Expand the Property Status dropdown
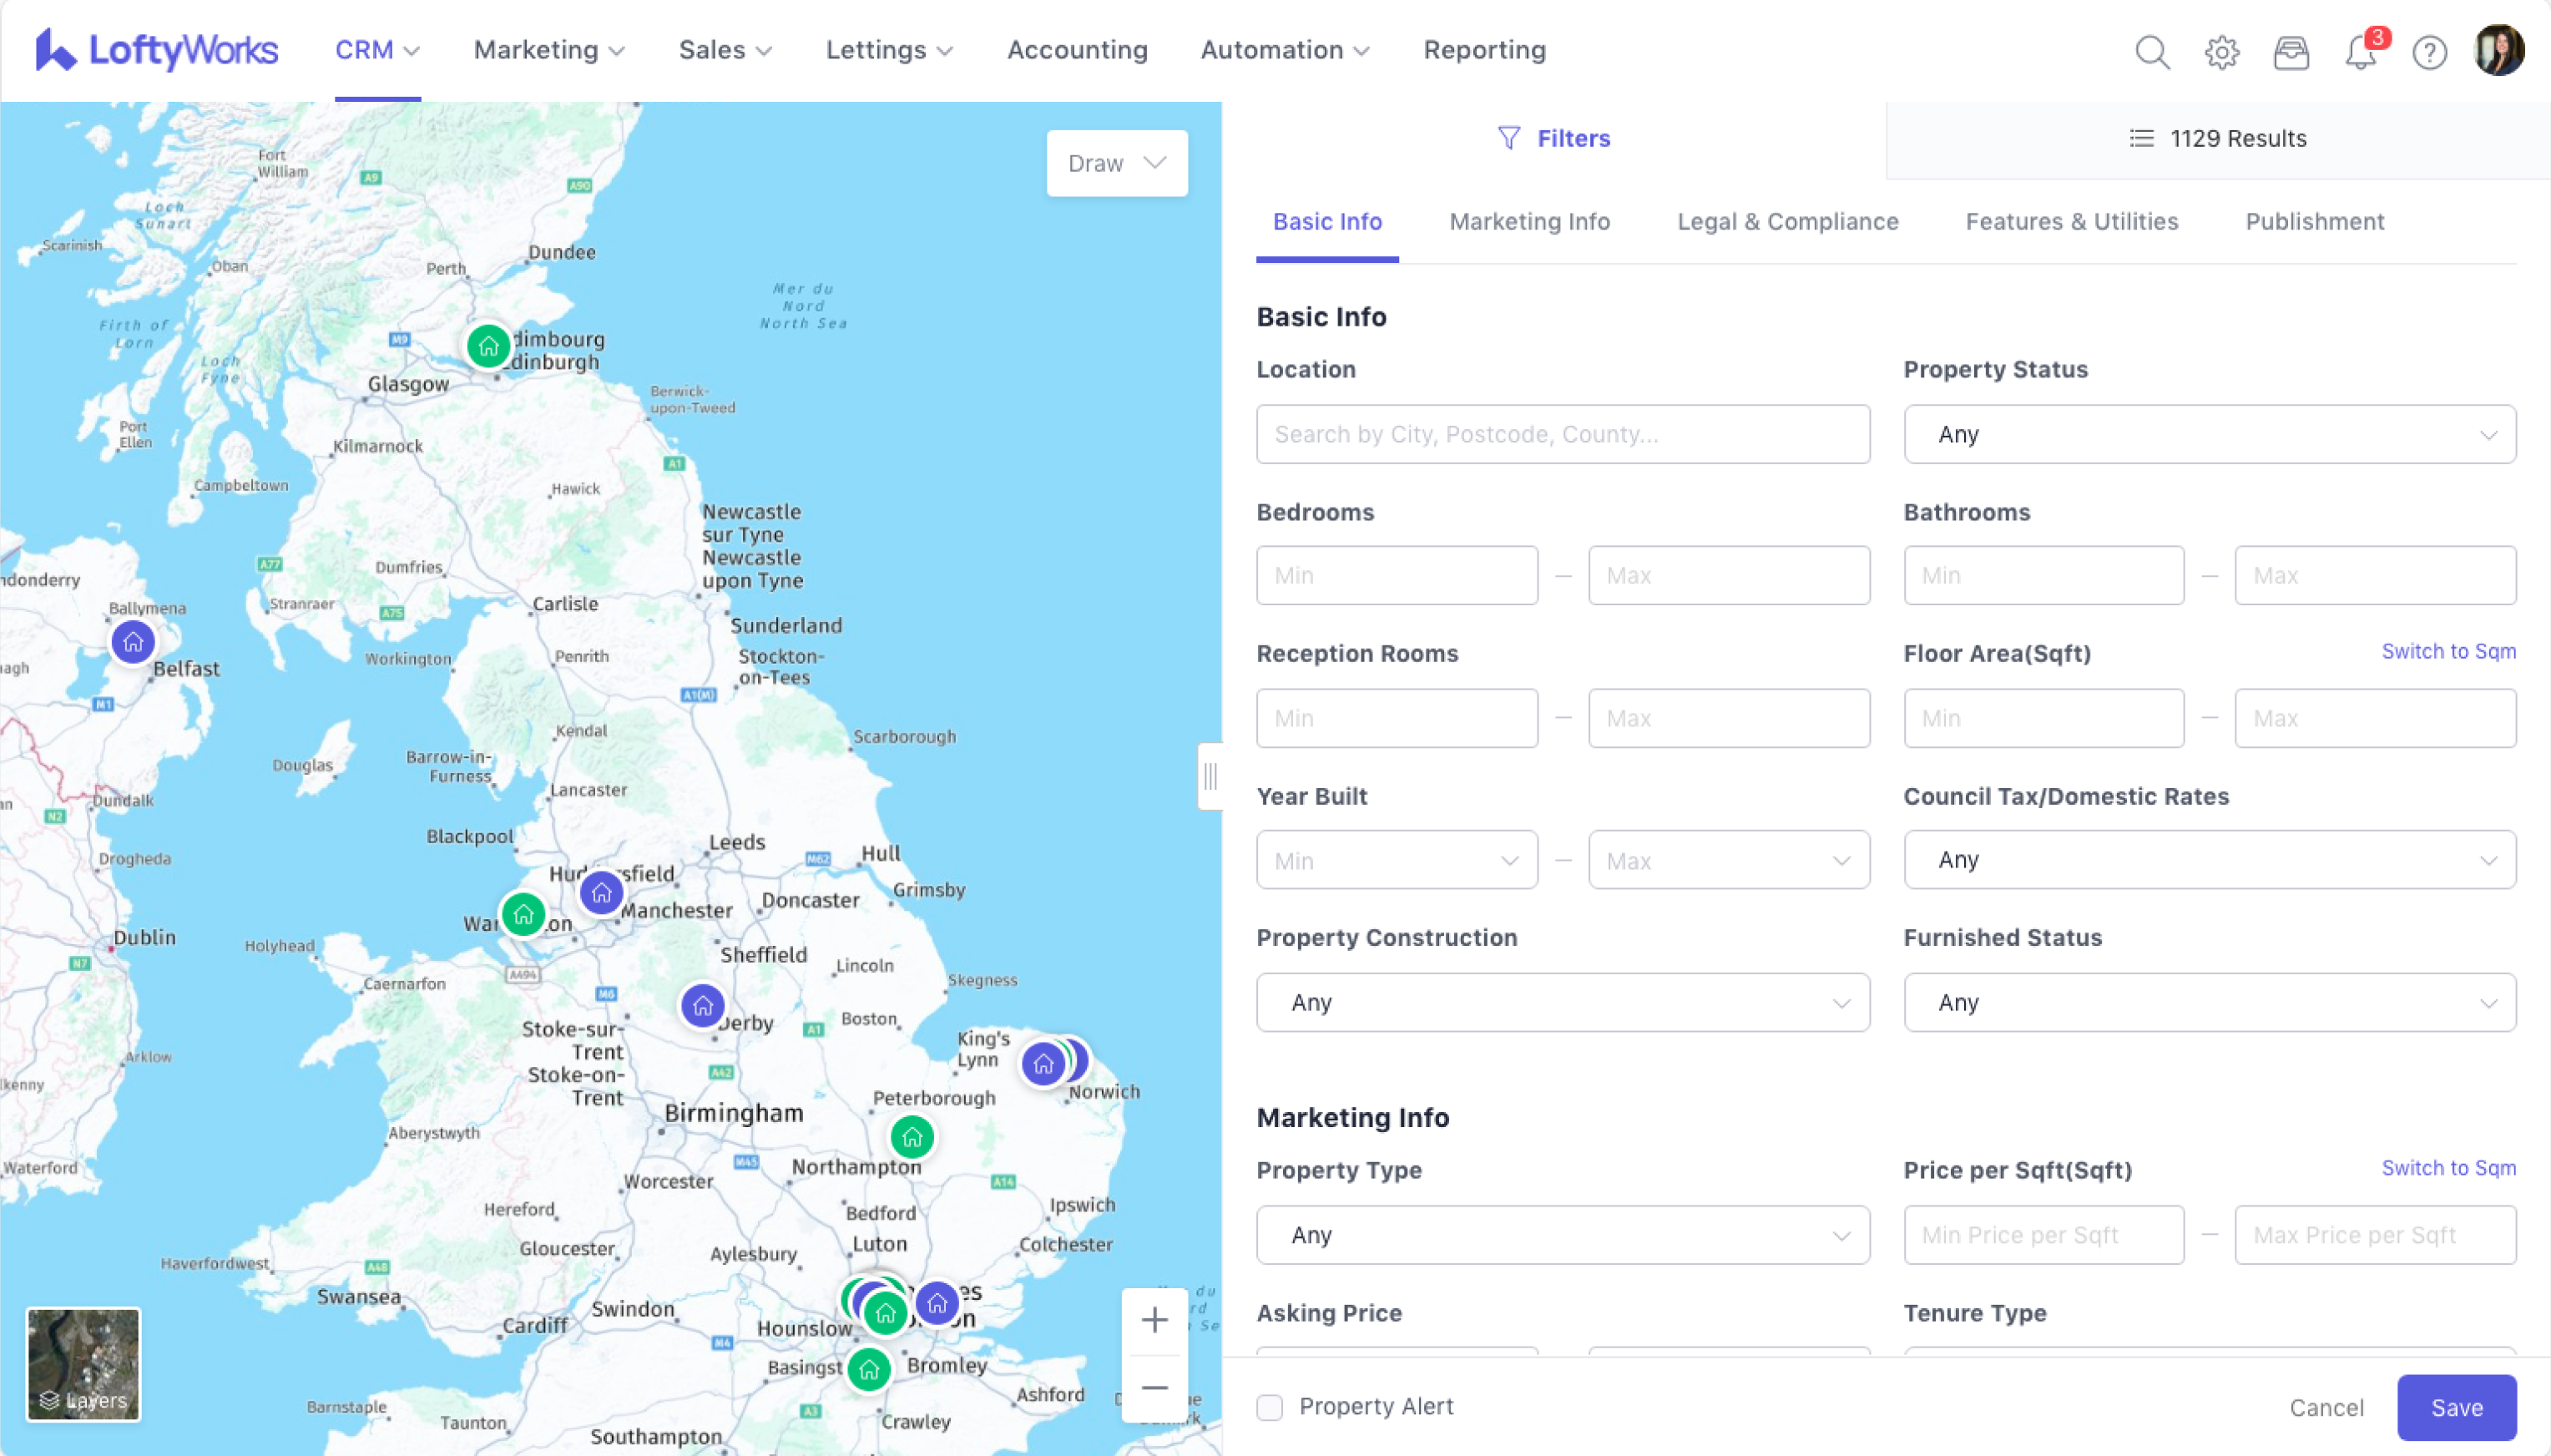Image resolution: width=2551 pixels, height=1456 pixels. point(2209,434)
